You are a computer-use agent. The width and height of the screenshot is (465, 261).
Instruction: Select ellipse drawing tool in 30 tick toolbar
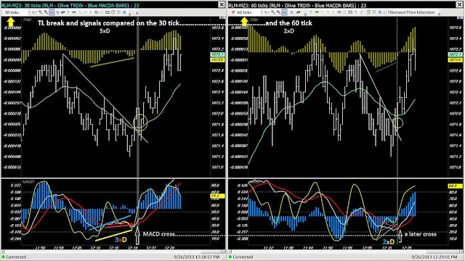(96, 12)
